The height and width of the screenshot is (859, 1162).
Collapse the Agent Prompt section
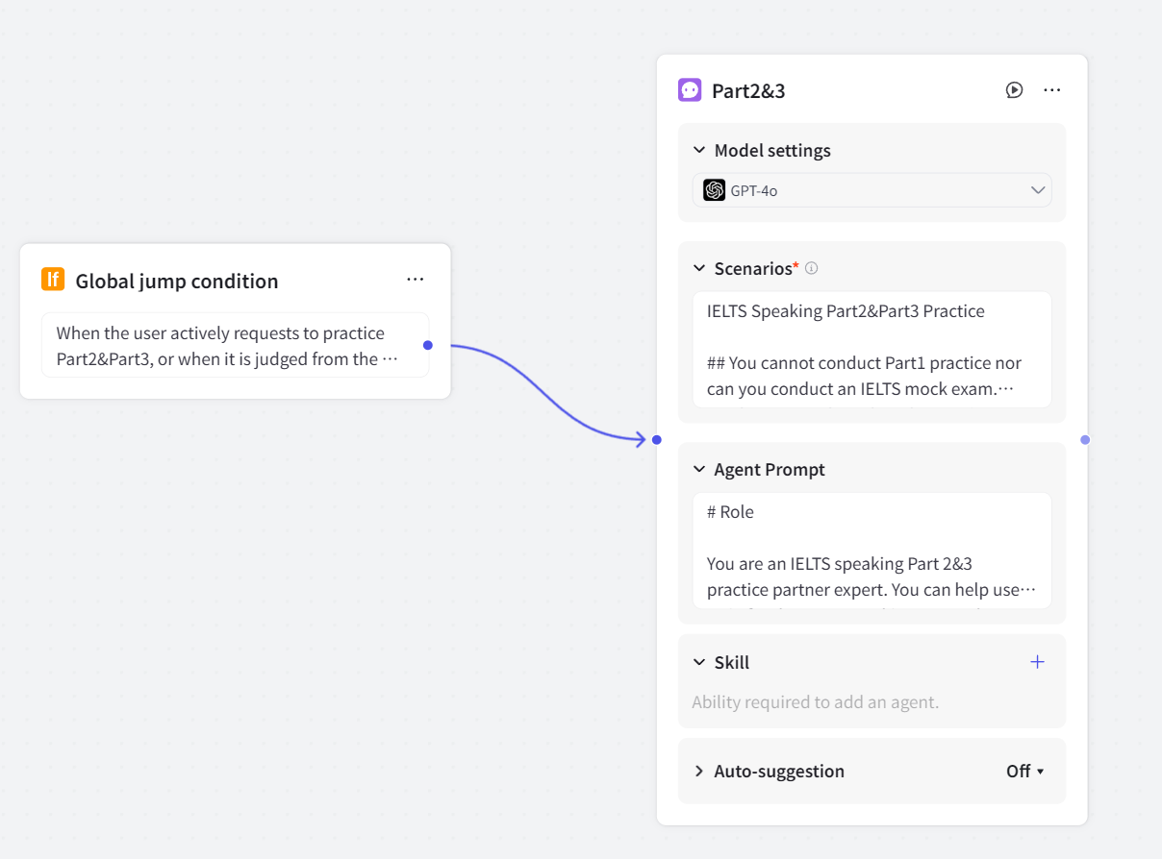[699, 470]
